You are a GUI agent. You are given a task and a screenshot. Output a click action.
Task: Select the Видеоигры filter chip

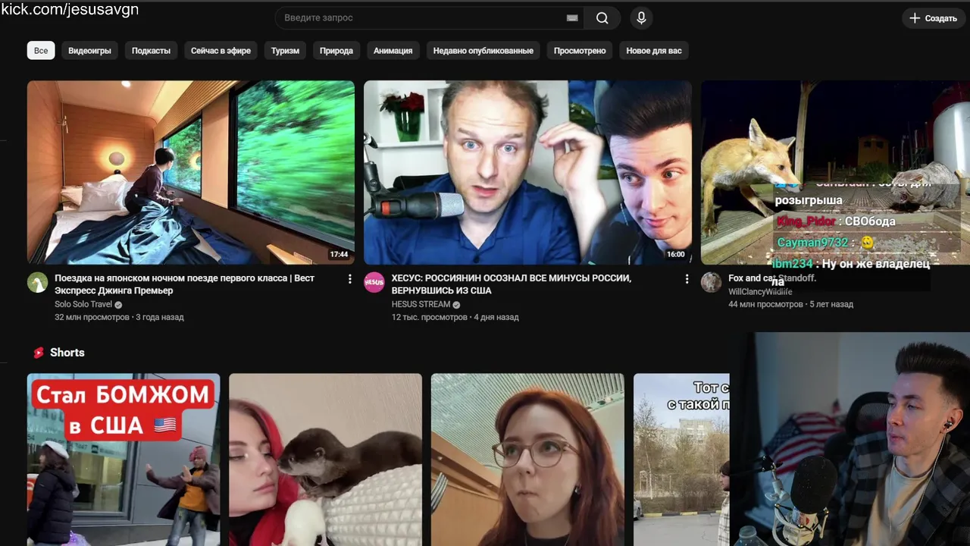[89, 51]
